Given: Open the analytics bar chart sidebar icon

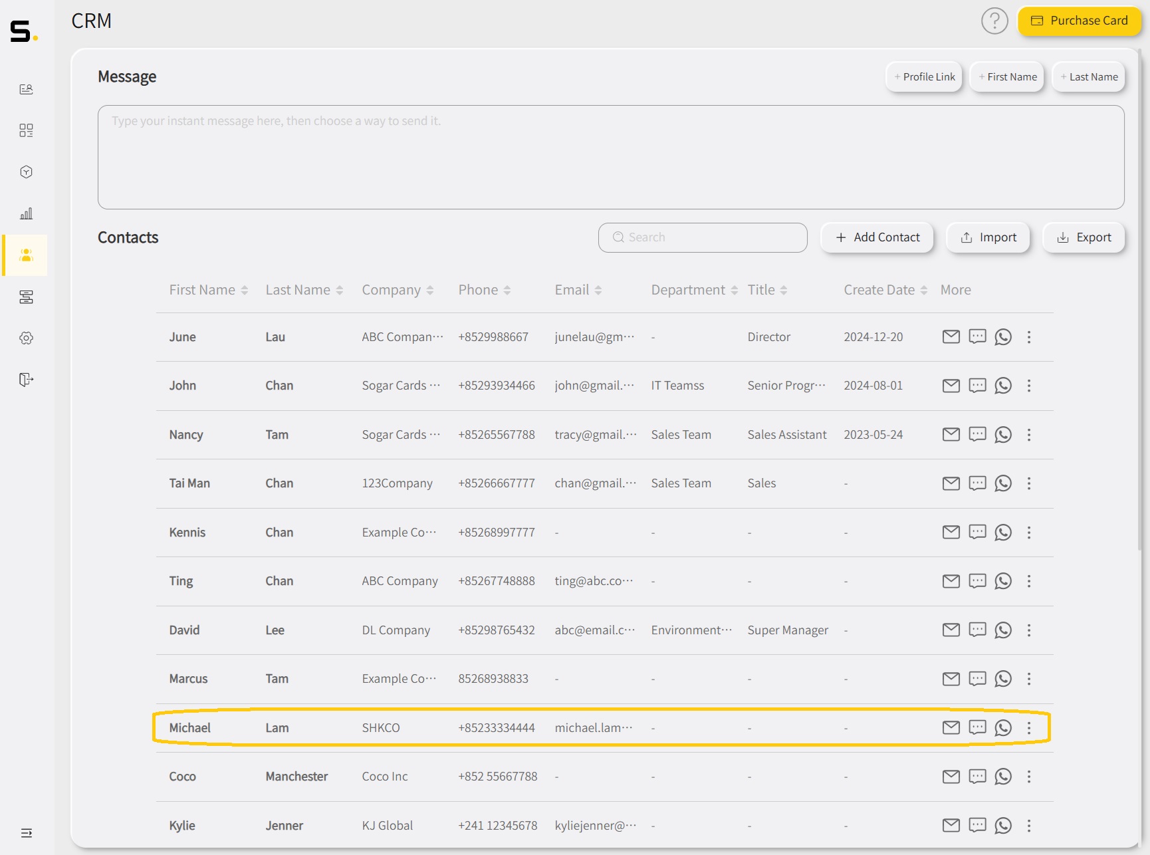Looking at the screenshot, I should [26, 213].
